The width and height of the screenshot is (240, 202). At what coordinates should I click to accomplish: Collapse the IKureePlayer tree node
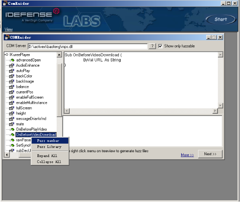point(6,55)
